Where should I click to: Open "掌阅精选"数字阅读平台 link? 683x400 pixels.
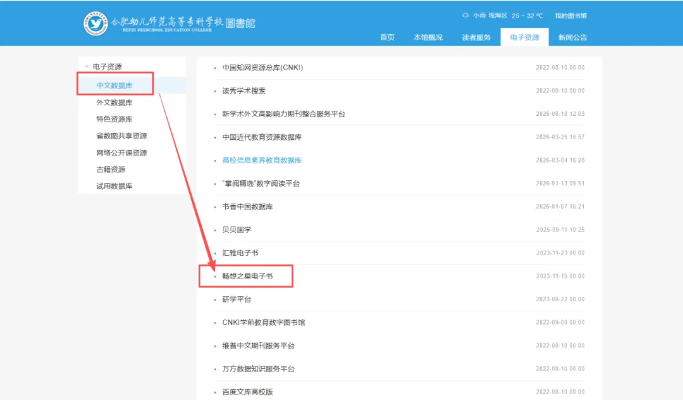click(261, 184)
